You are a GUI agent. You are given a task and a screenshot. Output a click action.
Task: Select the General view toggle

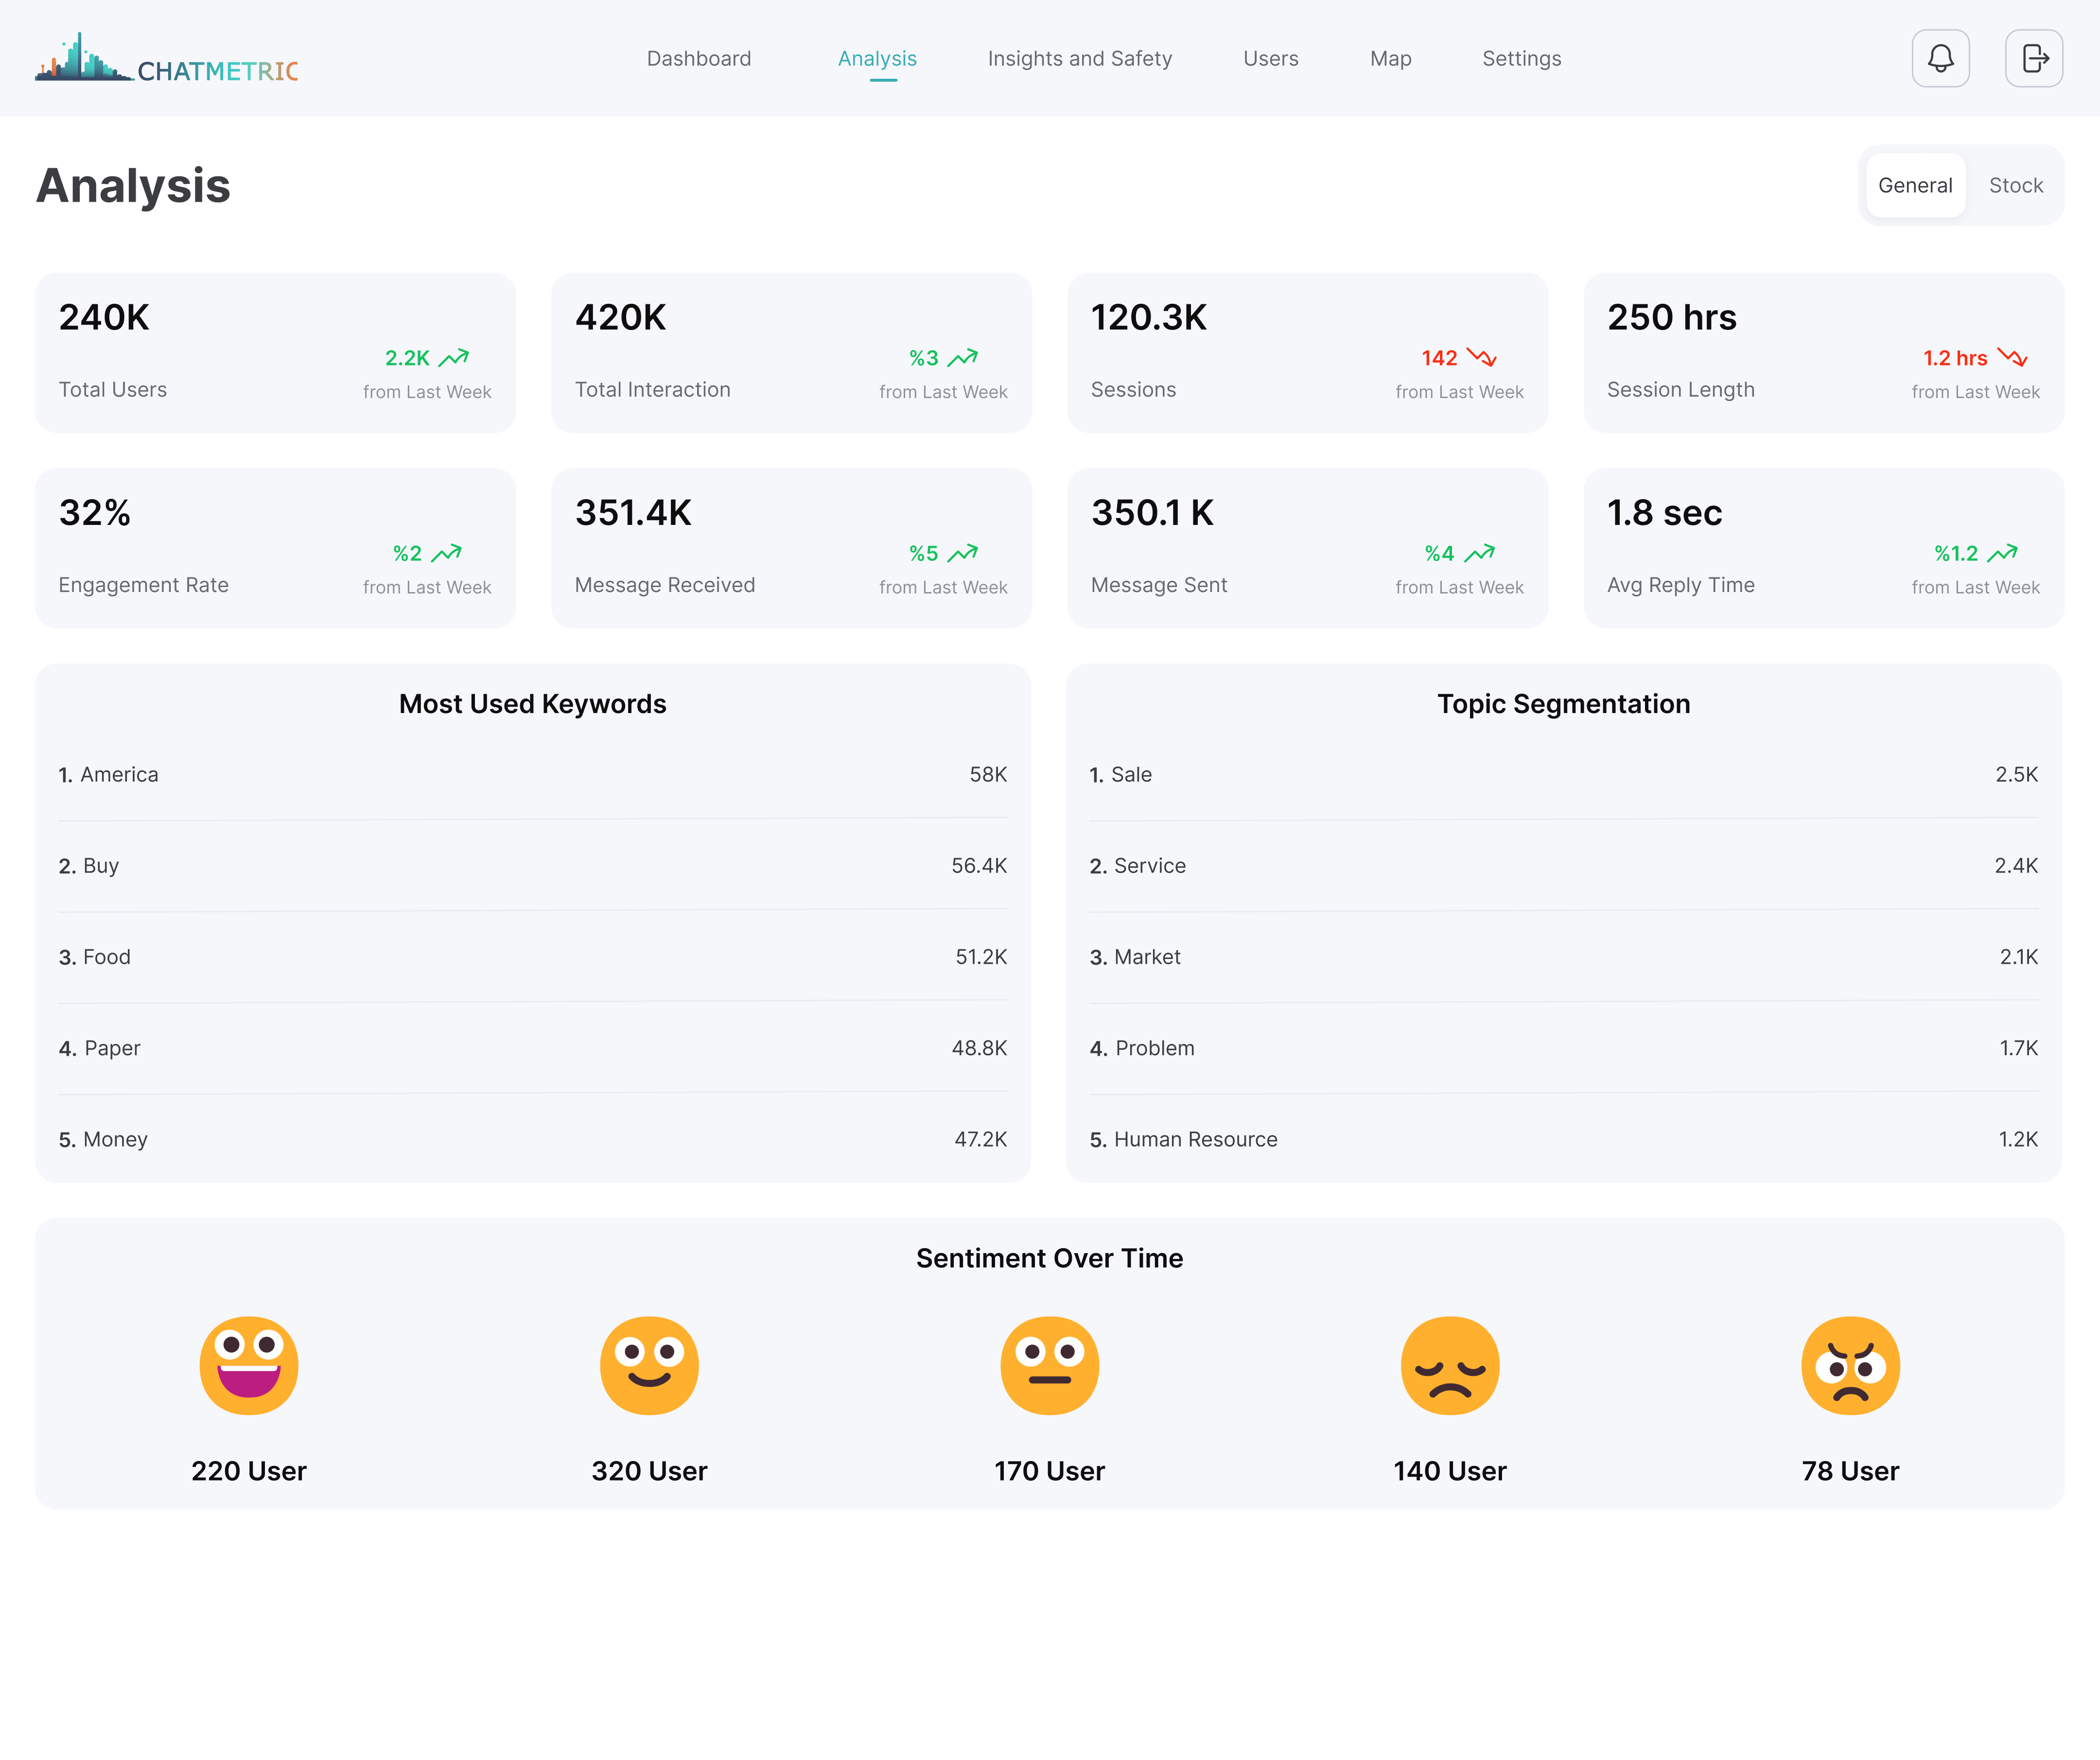point(1914,185)
